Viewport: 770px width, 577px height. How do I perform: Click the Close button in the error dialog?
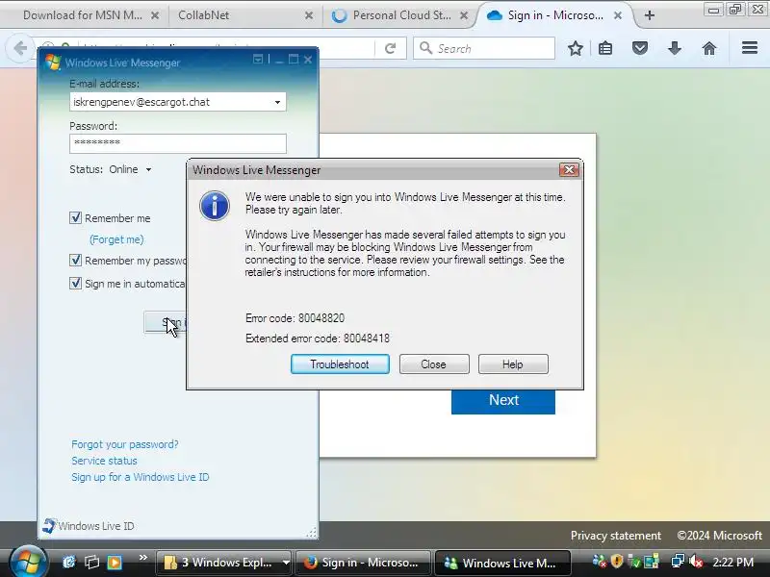pos(434,364)
